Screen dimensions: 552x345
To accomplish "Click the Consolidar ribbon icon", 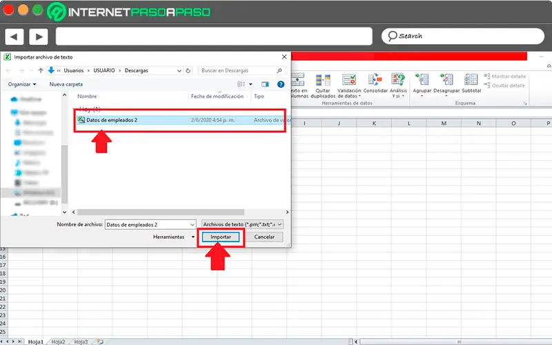I will pos(375,80).
